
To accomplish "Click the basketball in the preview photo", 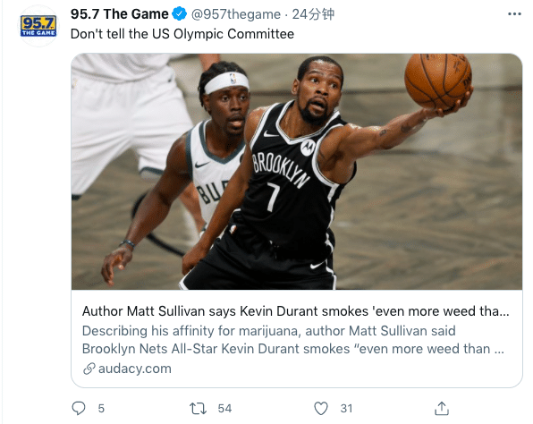I will pyautogui.click(x=438, y=81).
